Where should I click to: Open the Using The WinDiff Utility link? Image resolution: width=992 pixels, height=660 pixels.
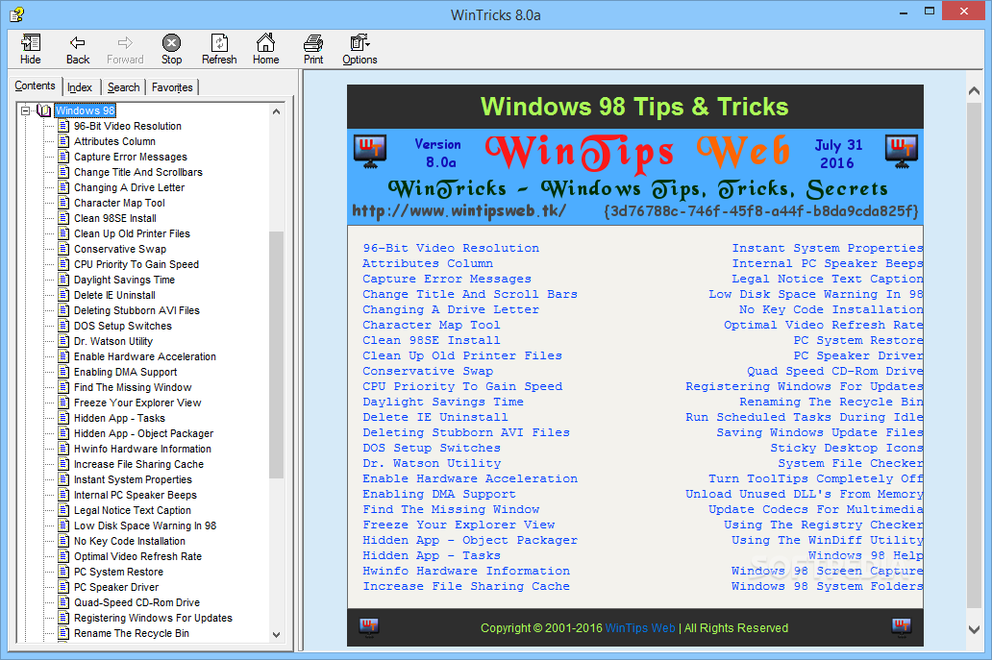click(x=827, y=540)
